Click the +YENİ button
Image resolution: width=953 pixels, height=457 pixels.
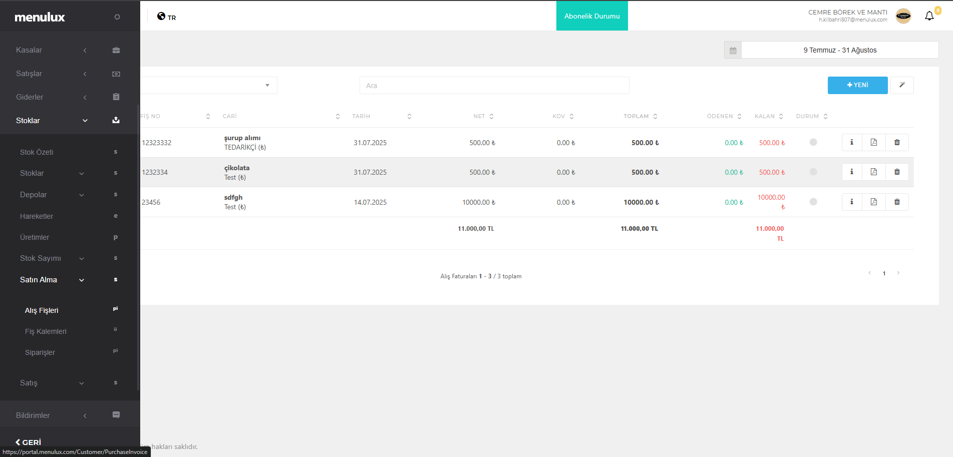click(x=858, y=85)
